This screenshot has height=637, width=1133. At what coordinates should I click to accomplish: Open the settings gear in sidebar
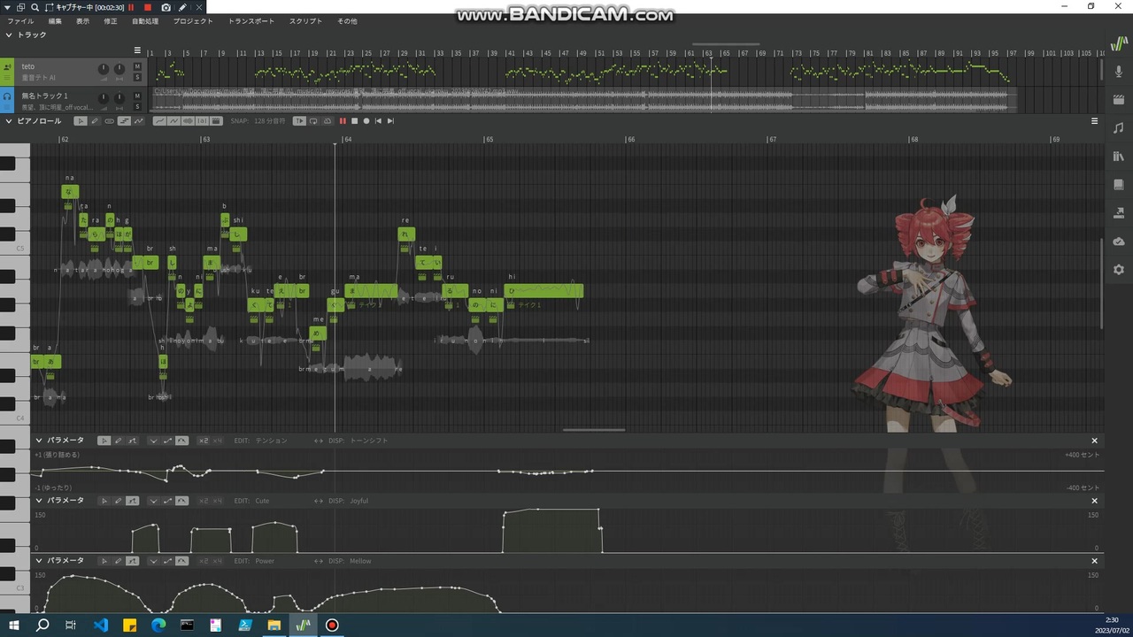[x=1119, y=270]
